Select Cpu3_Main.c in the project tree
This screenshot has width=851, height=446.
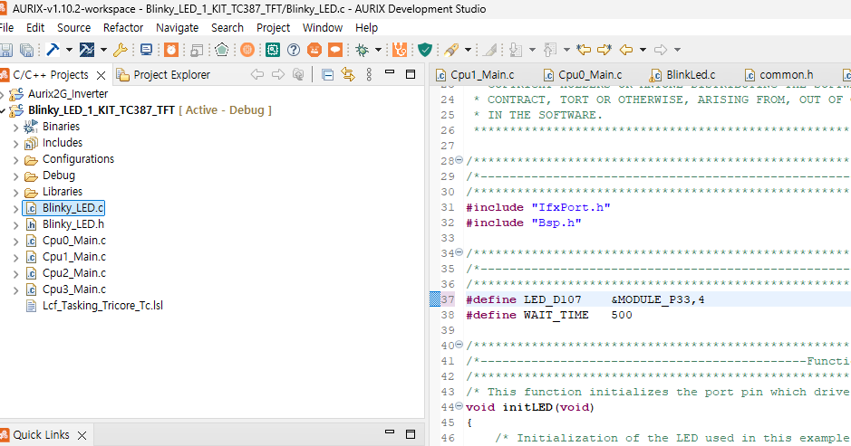pos(74,289)
